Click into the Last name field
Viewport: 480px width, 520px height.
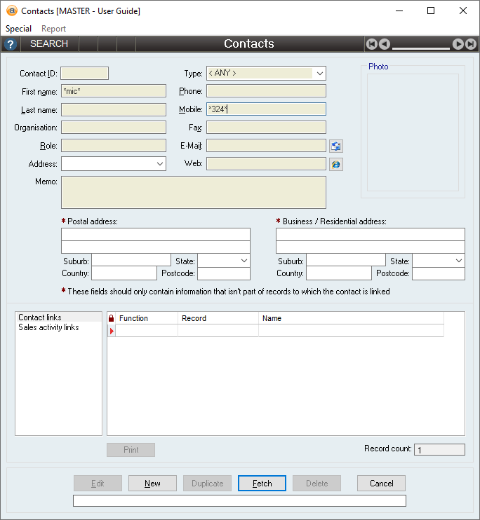coord(114,109)
